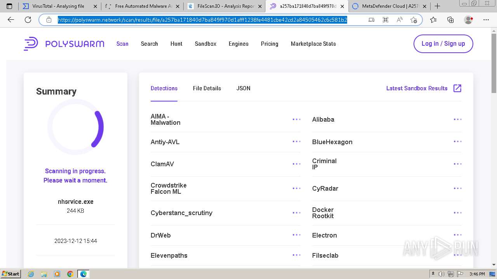Expand Docker Rootkit result options
Image resolution: width=497 pixels, height=279 pixels.
pos(458,213)
